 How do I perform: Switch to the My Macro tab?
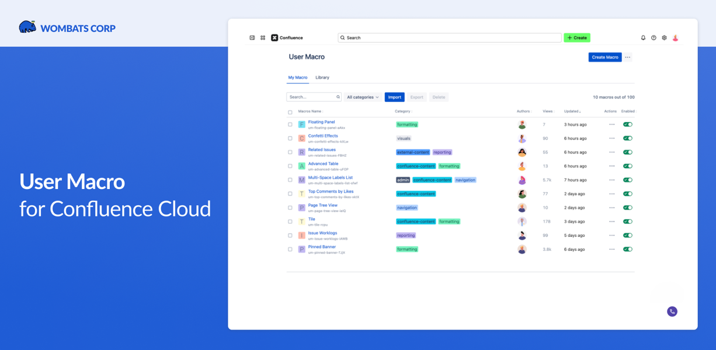pyautogui.click(x=298, y=78)
